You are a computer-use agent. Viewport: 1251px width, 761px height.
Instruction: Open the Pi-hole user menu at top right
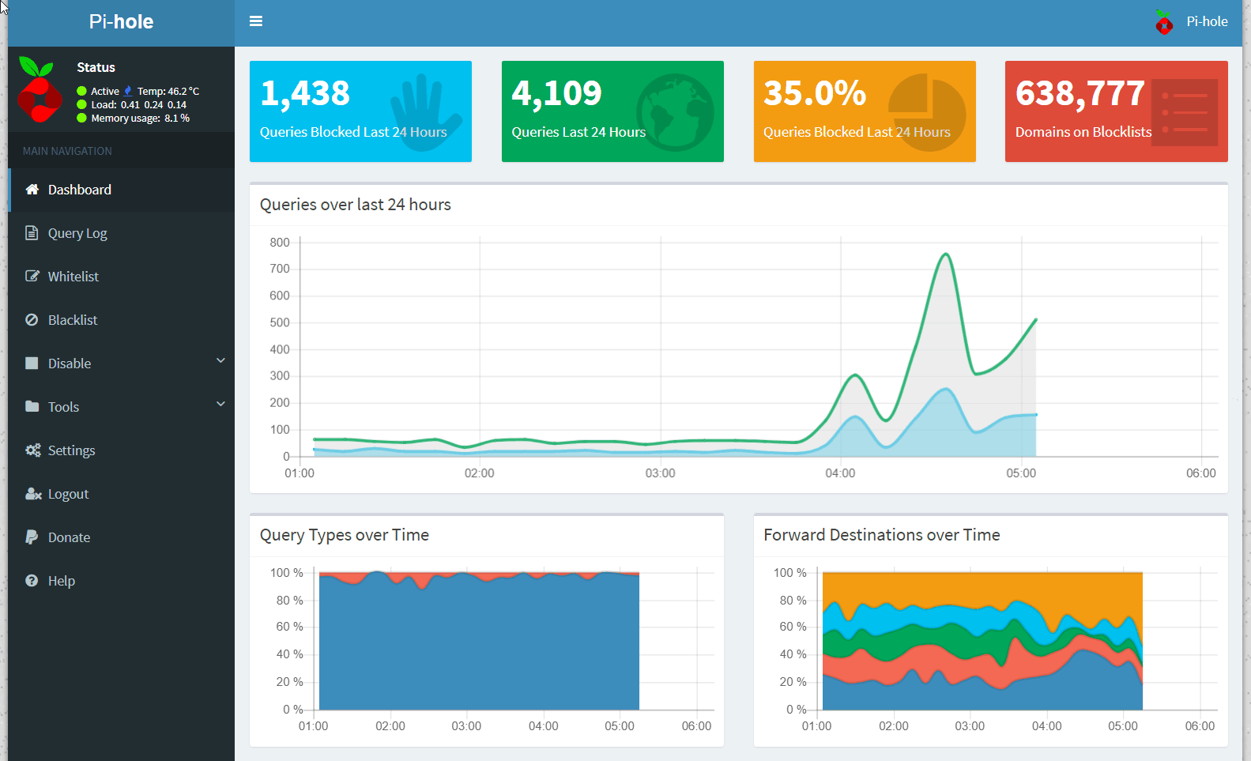click(1192, 22)
